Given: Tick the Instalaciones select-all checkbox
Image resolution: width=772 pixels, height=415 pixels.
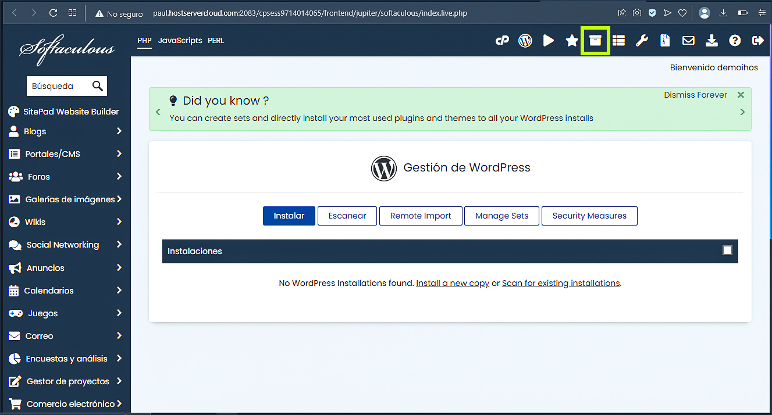Looking at the screenshot, I should (727, 251).
